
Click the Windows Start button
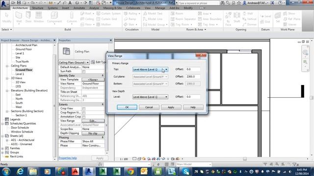[6, 172]
